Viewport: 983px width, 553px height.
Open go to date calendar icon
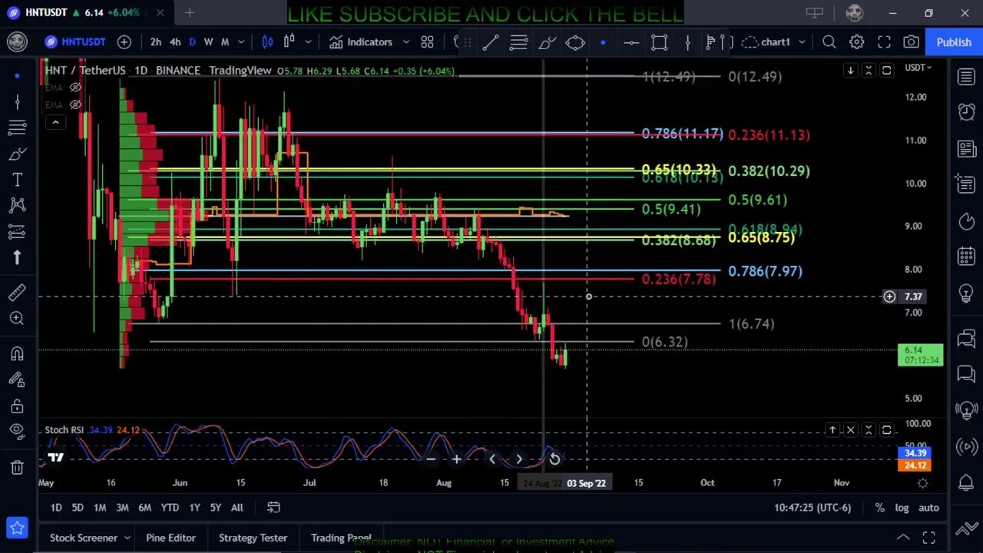pos(273,508)
